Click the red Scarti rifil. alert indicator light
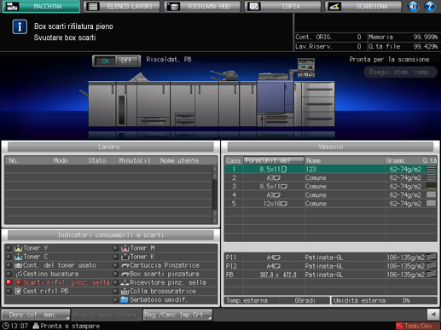Viewport: 441px width, 330px height. [x=9, y=282]
